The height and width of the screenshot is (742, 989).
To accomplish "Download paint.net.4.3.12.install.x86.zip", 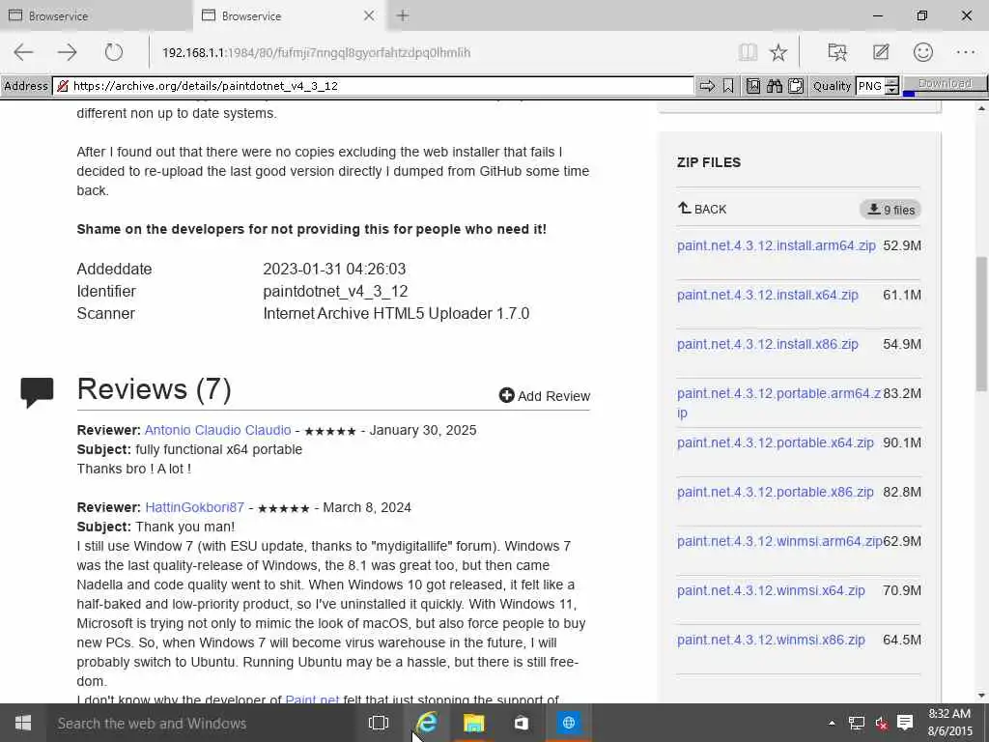I will 768,344.
